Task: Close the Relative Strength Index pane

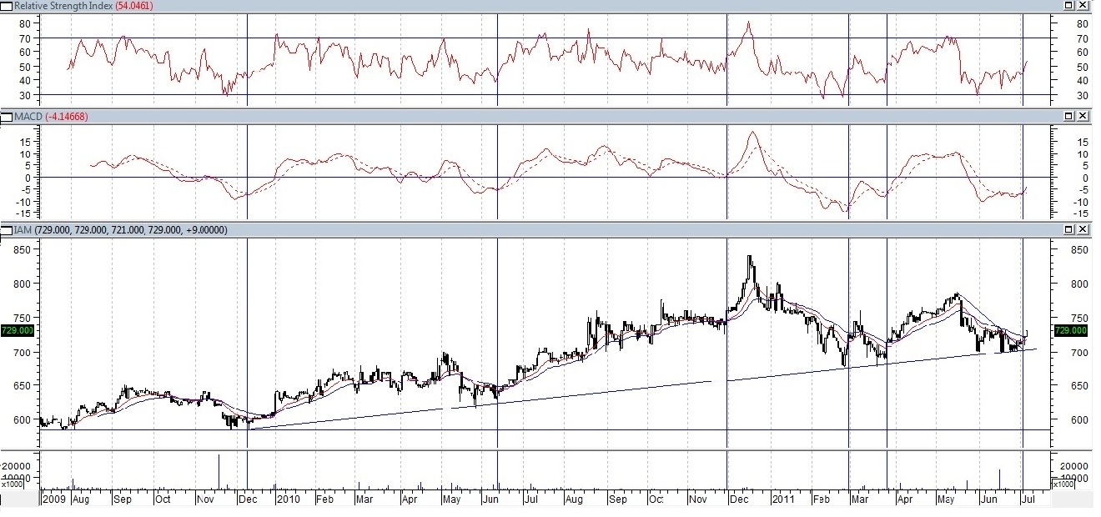Action: [1083, 6]
